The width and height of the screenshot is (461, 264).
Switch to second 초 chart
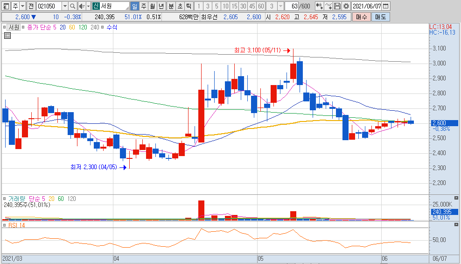180,6
